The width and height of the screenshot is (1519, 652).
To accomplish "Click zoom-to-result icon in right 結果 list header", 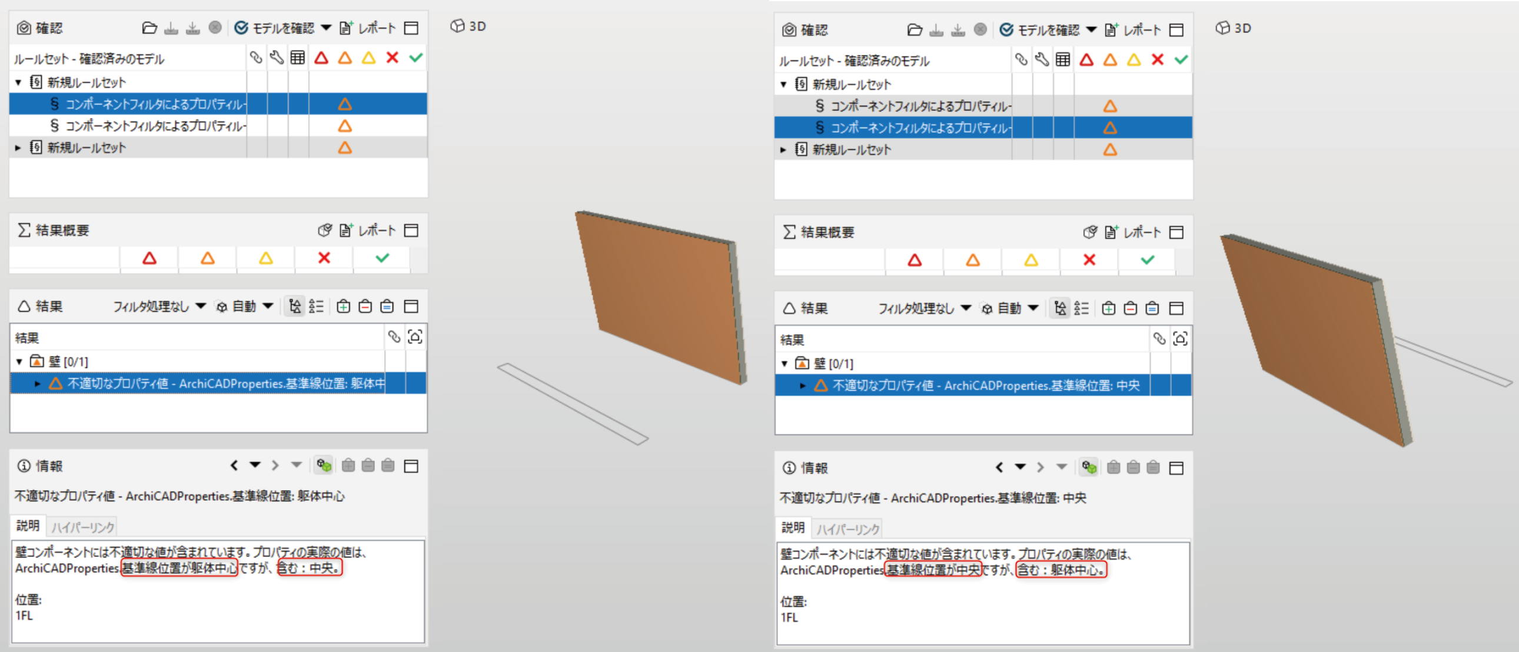I will click(1181, 339).
